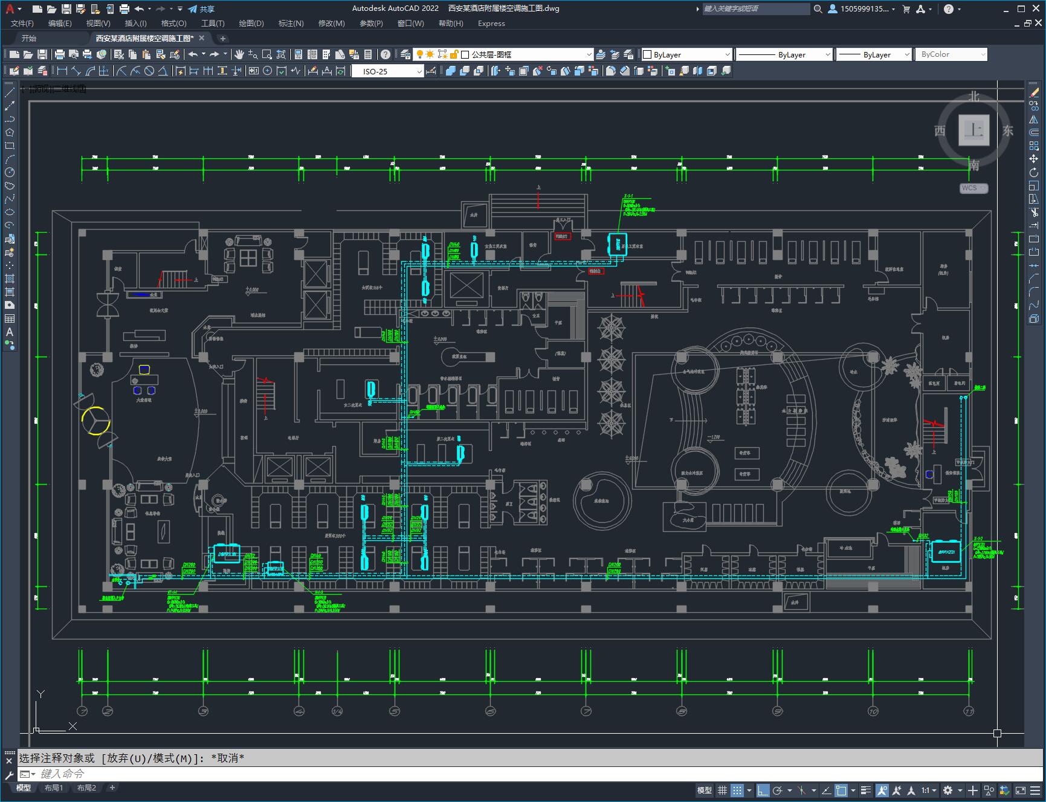Select the Circle draw tool

pyautogui.click(x=9, y=172)
